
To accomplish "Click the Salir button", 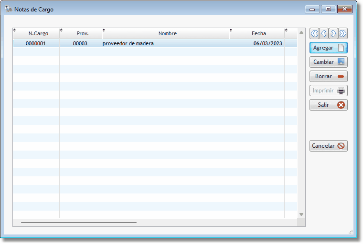I will pyautogui.click(x=329, y=105).
